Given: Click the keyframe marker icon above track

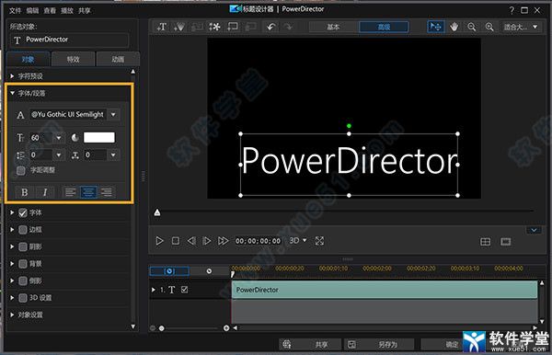Looking at the screenshot, I should (x=209, y=271).
